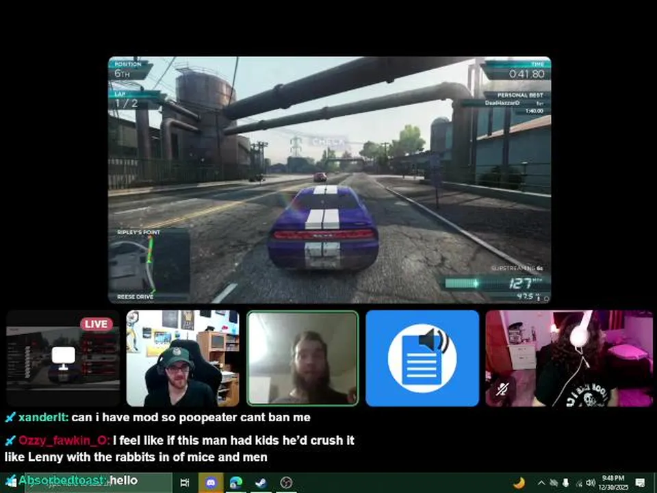Open the volume speaker tray icon
Screen dimensions: 657x493
pos(591,483)
